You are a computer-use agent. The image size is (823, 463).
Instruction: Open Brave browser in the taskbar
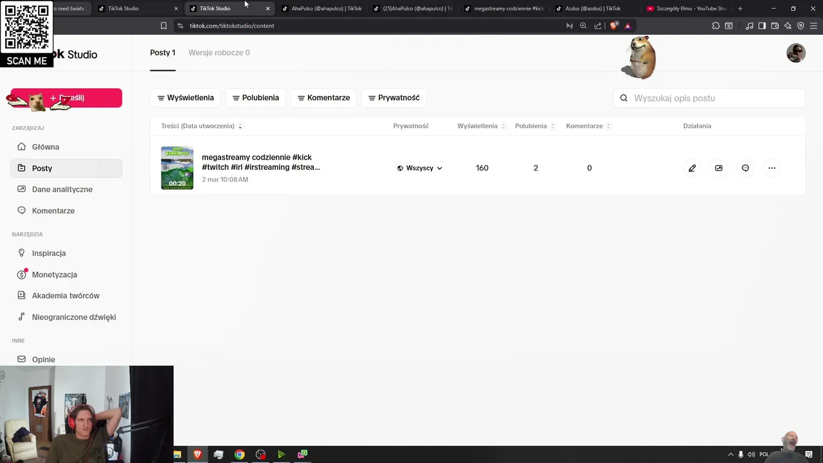click(x=197, y=455)
